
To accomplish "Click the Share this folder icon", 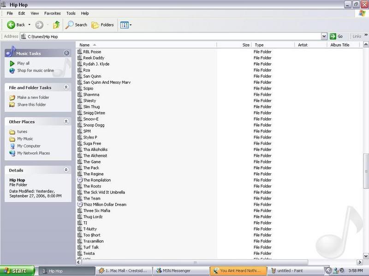I will 12,105.
